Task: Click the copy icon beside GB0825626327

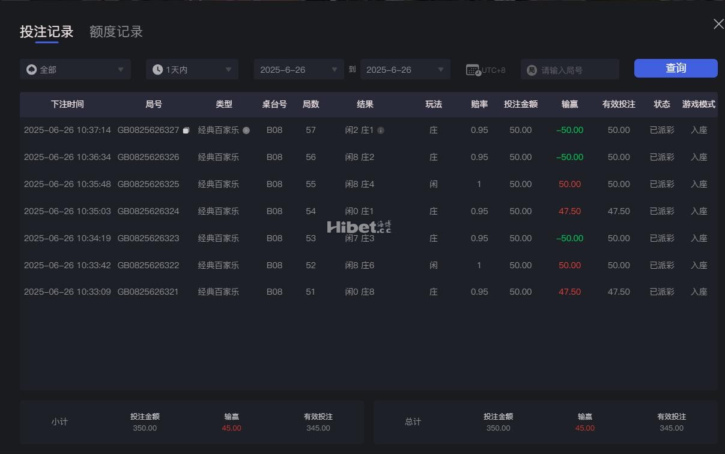Action: 186,129
